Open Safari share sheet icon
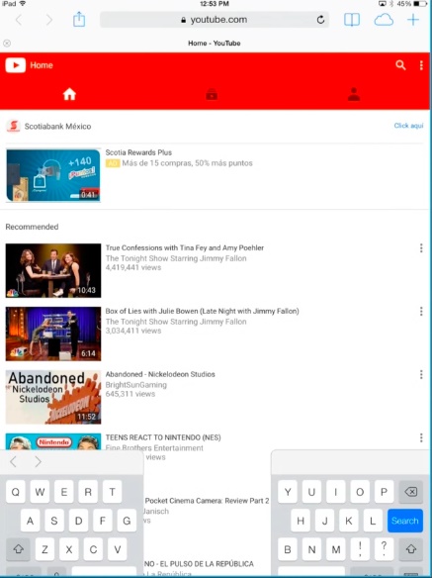This screenshot has width=432, height=578. click(79, 20)
